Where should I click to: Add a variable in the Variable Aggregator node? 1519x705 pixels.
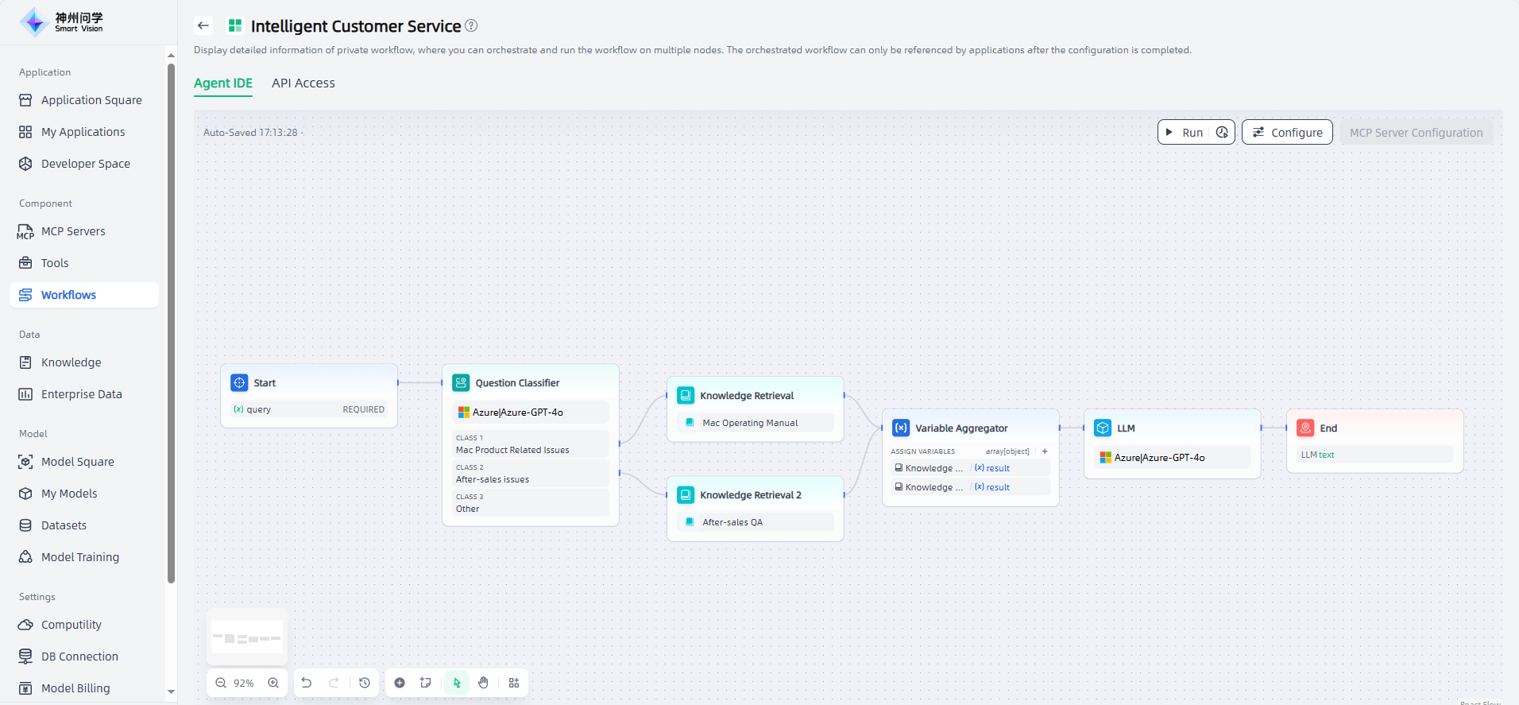[x=1045, y=451]
